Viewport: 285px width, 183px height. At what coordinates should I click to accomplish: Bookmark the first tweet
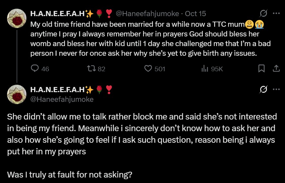(261, 68)
